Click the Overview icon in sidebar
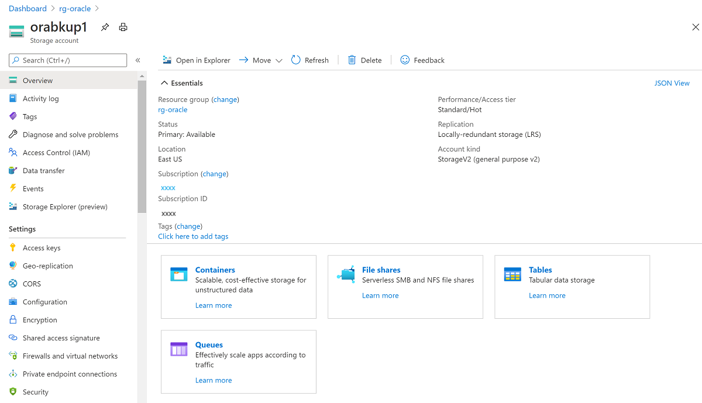702x403 pixels. point(13,81)
